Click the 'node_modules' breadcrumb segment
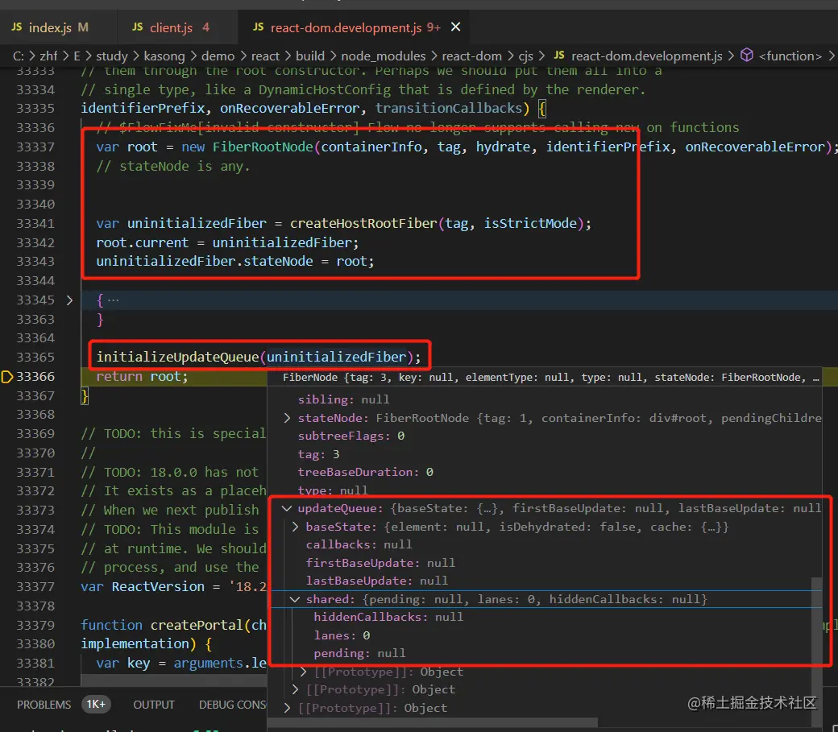Screen dimensions: 838x732 pos(384,56)
